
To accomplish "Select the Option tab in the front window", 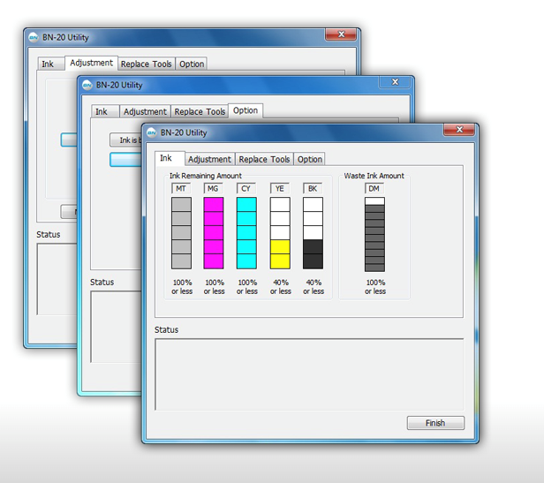I will point(310,160).
